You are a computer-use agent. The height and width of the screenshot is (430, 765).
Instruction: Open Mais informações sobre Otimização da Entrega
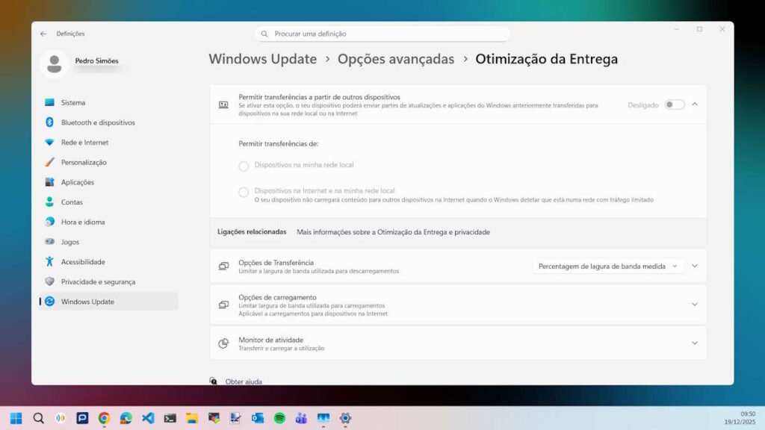(x=394, y=231)
